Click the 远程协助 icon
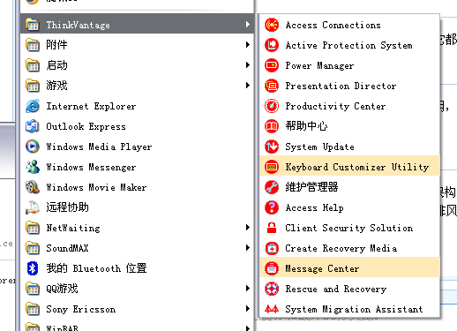Screen dimensions: 457x331 [x=33, y=207]
